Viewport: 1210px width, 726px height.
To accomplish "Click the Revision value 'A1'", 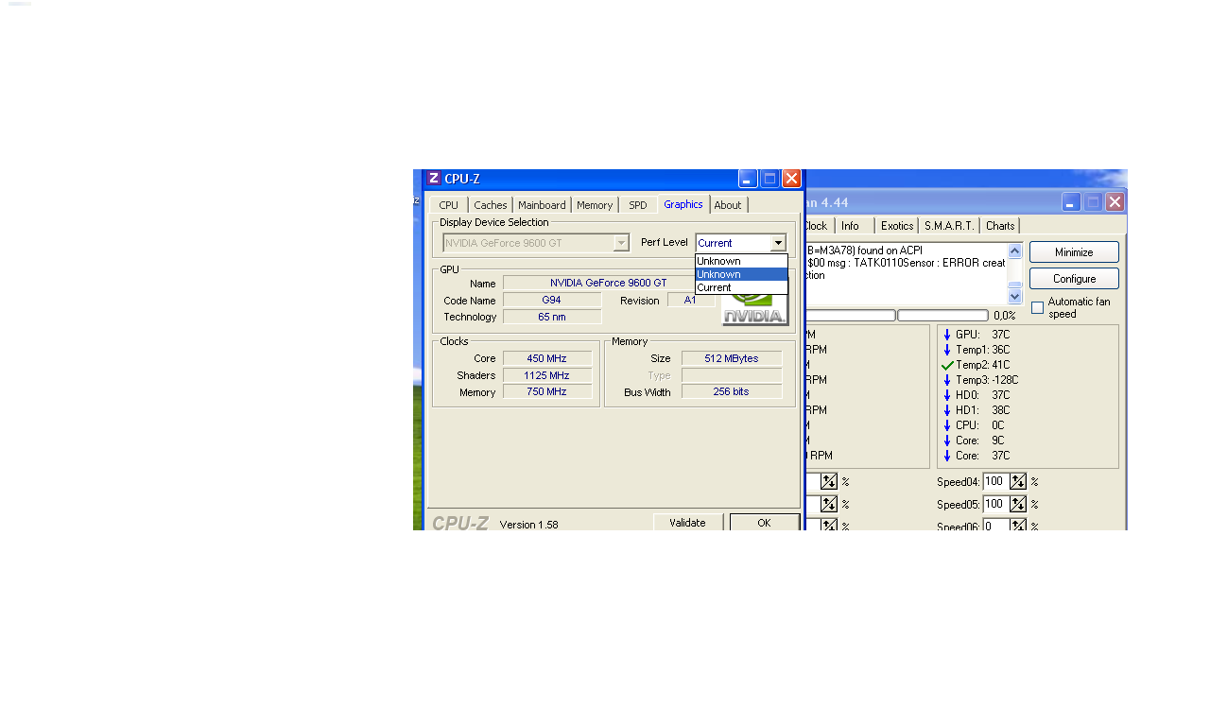I will tap(691, 300).
